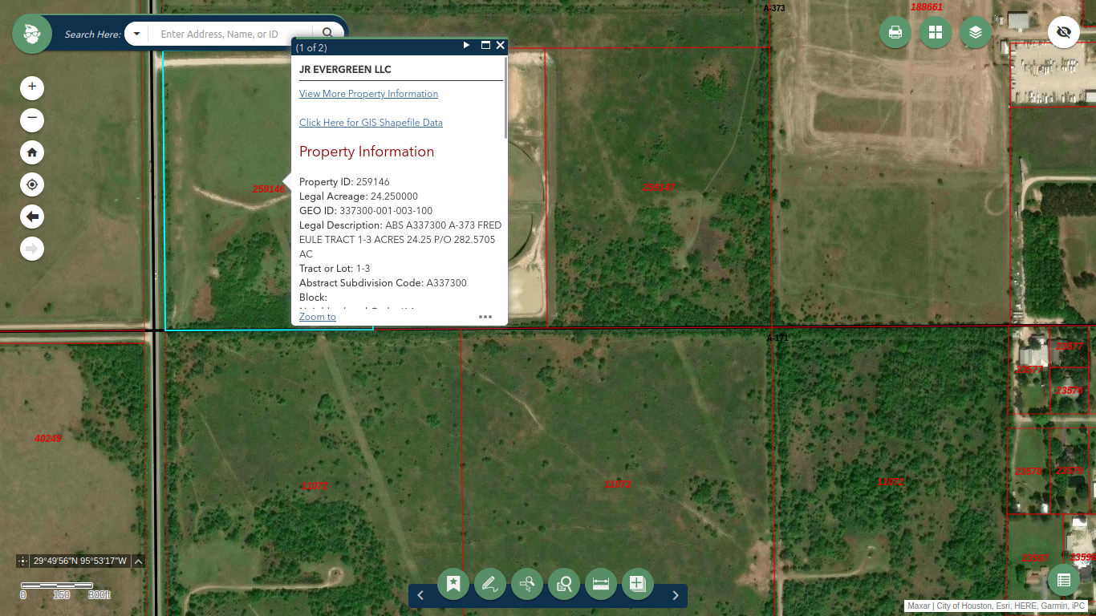Open the Layer List widget
The height and width of the screenshot is (616, 1096).
pyautogui.click(x=976, y=32)
